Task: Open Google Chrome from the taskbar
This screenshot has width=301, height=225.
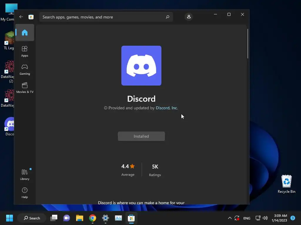Action: tap(93, 218)
